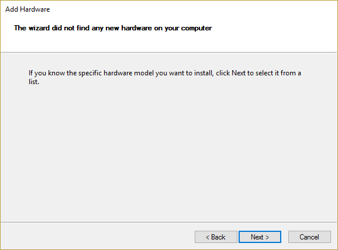This screenshot has width=338, height=250.
Task: Click empty white header area below the heading
Action: pos(168,43)
